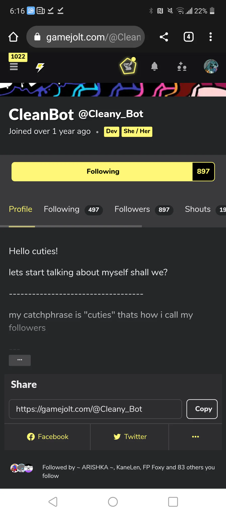
Task: Tap the browser share icon
Action: pyautogui.click(x=164, y=37)
